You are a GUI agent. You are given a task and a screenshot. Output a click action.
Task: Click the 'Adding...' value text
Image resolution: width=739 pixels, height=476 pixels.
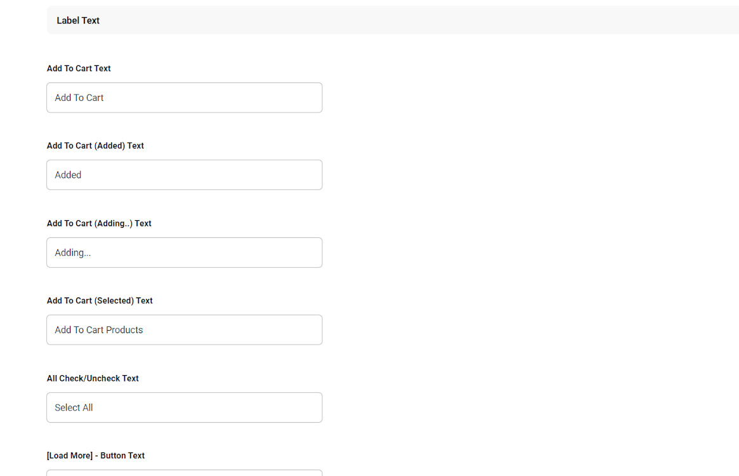[73, 253]
